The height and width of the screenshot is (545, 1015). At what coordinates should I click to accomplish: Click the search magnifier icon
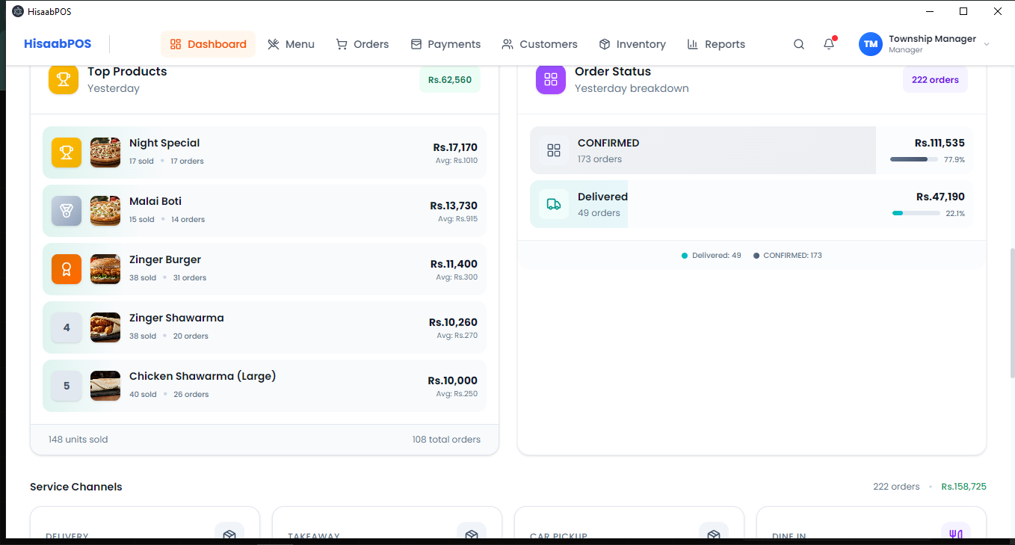coord(799,44)
